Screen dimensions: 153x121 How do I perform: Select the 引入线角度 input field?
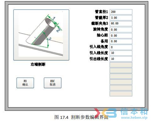coord(121,47)
